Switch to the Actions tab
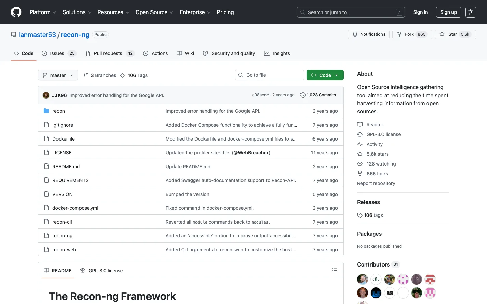The width and height of the screenshot is (487, 304). click(155, 53)
